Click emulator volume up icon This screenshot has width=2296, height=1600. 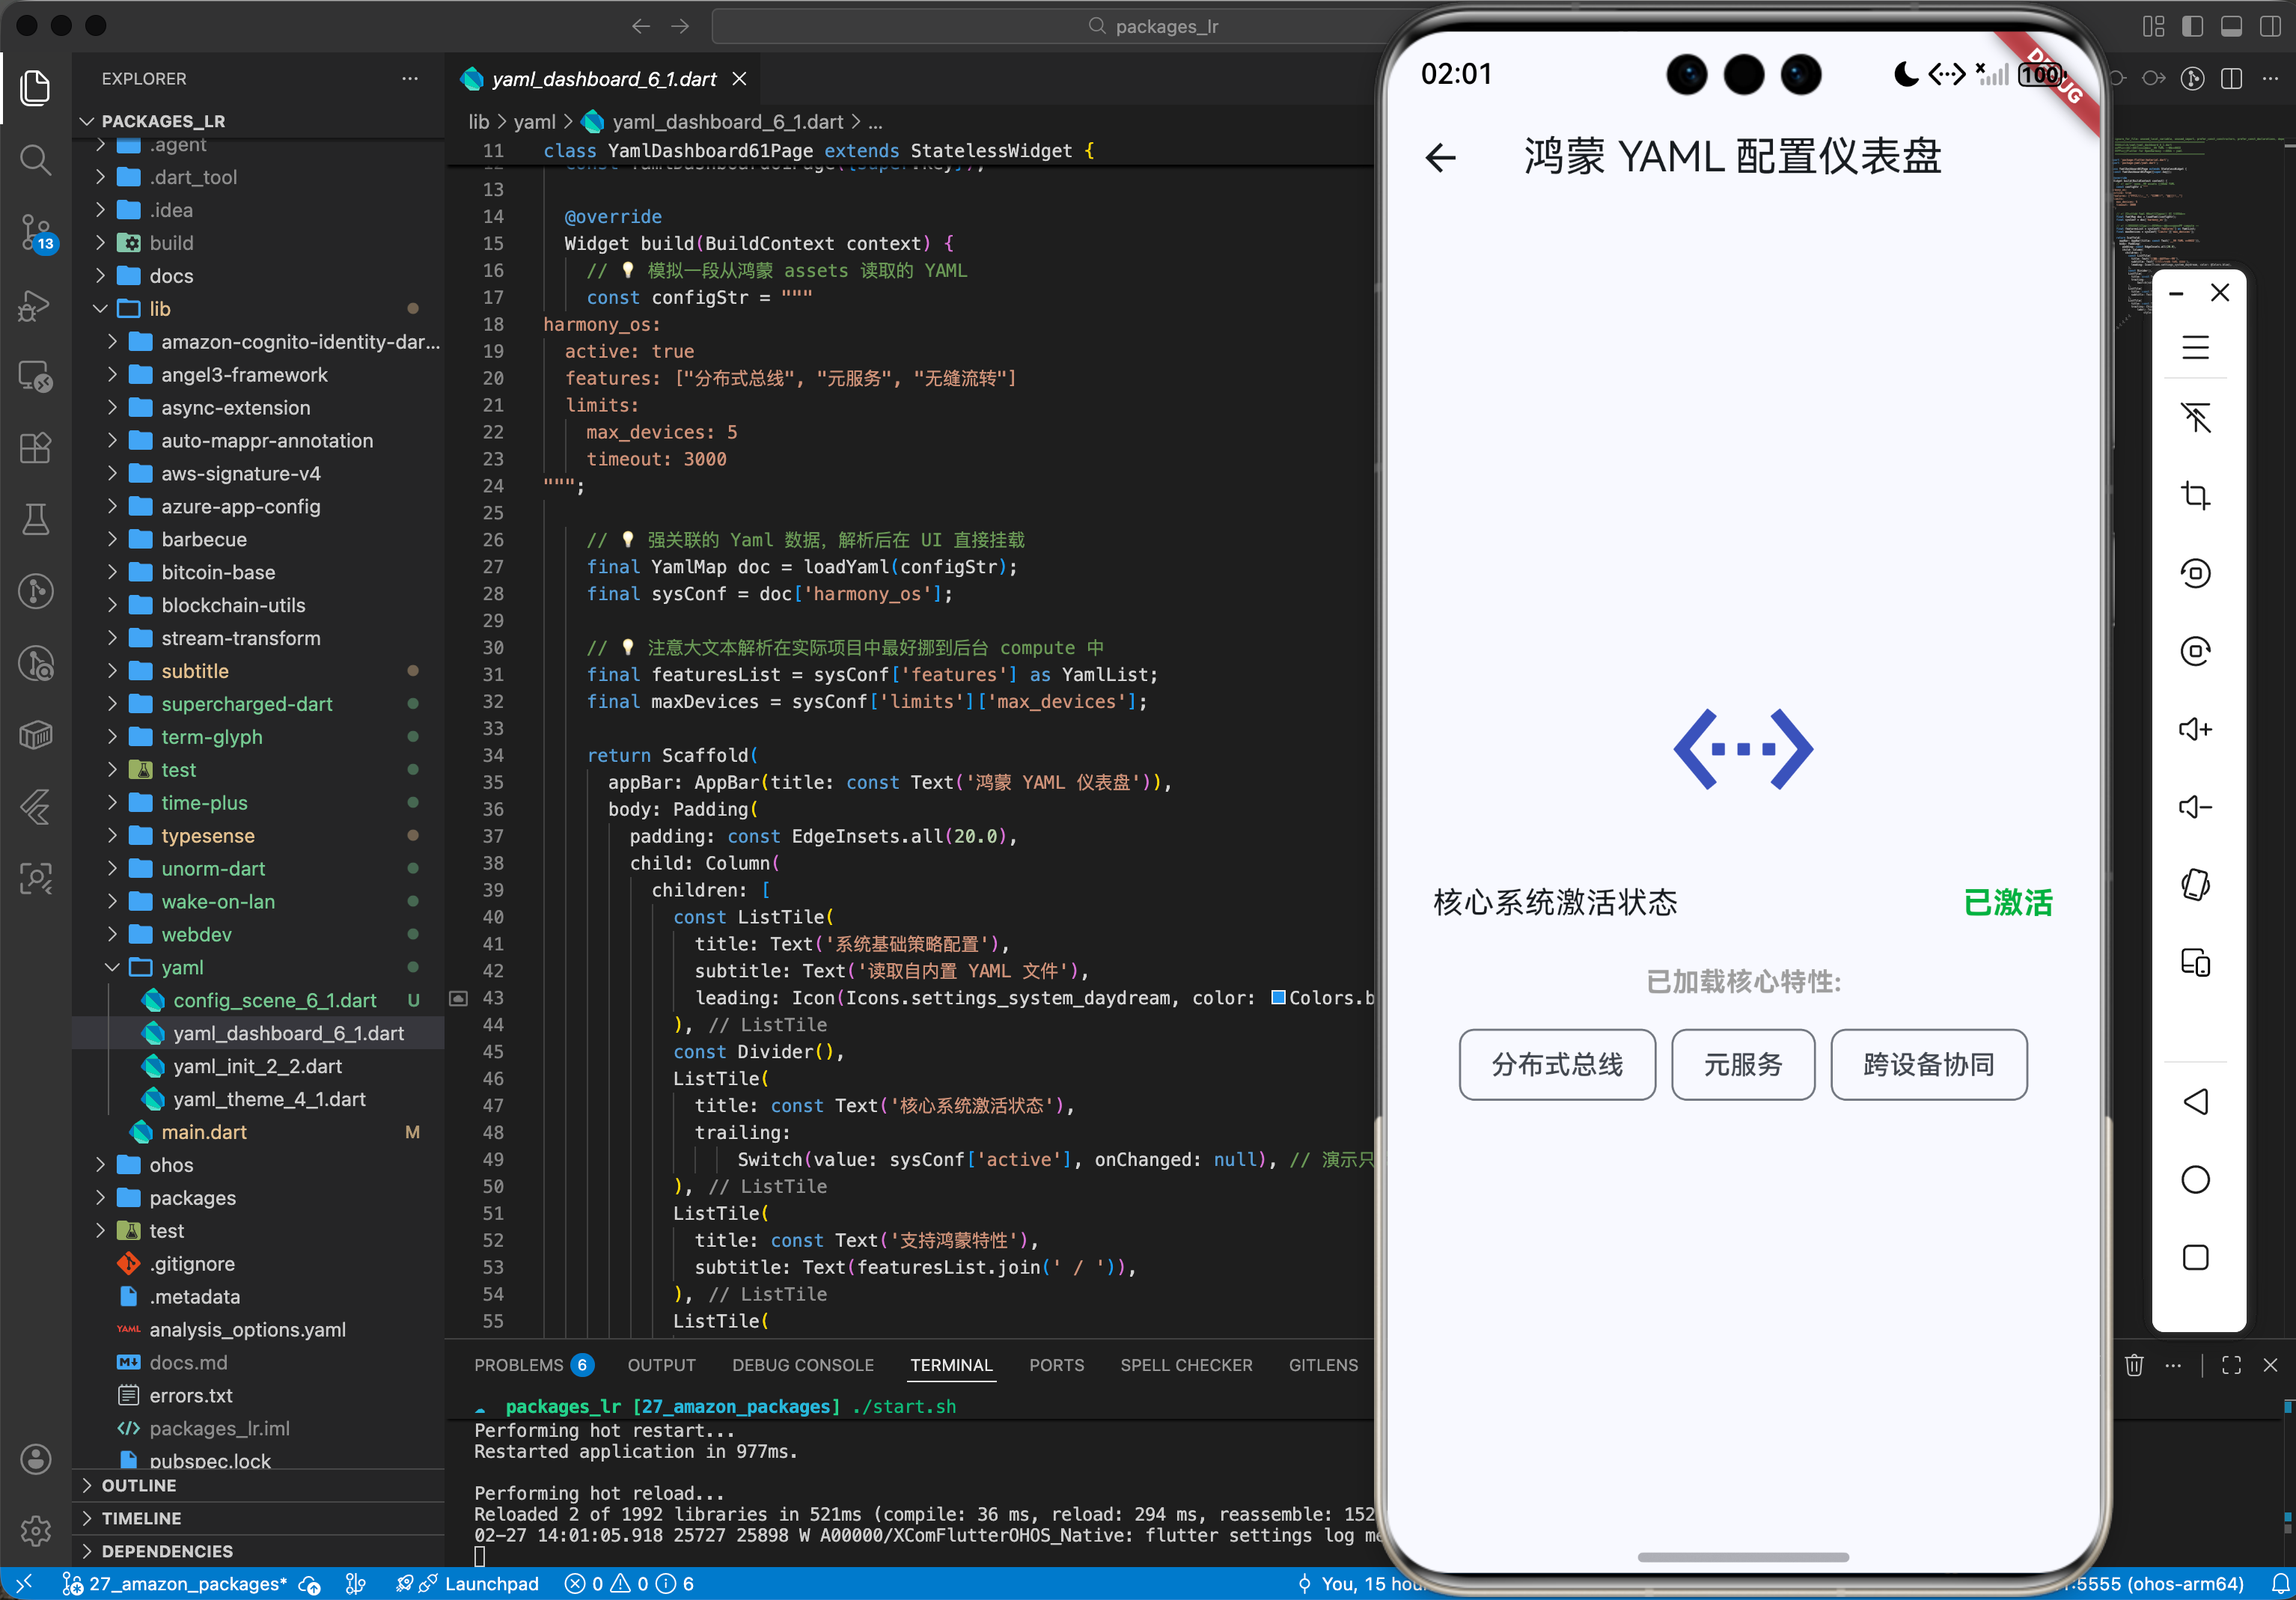click(x=2195, y=729)
